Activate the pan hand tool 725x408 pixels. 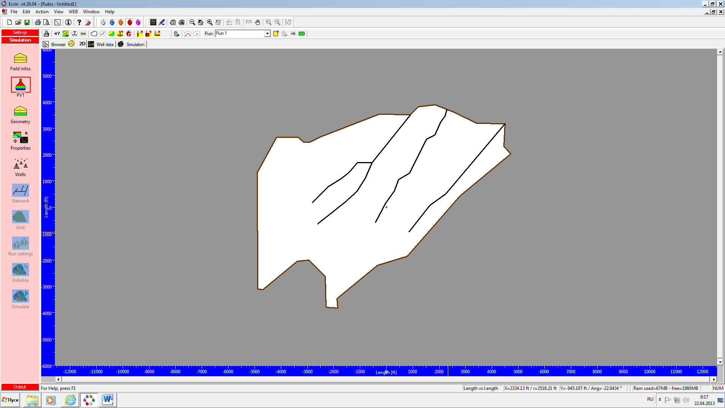click(x=258, y=22)
